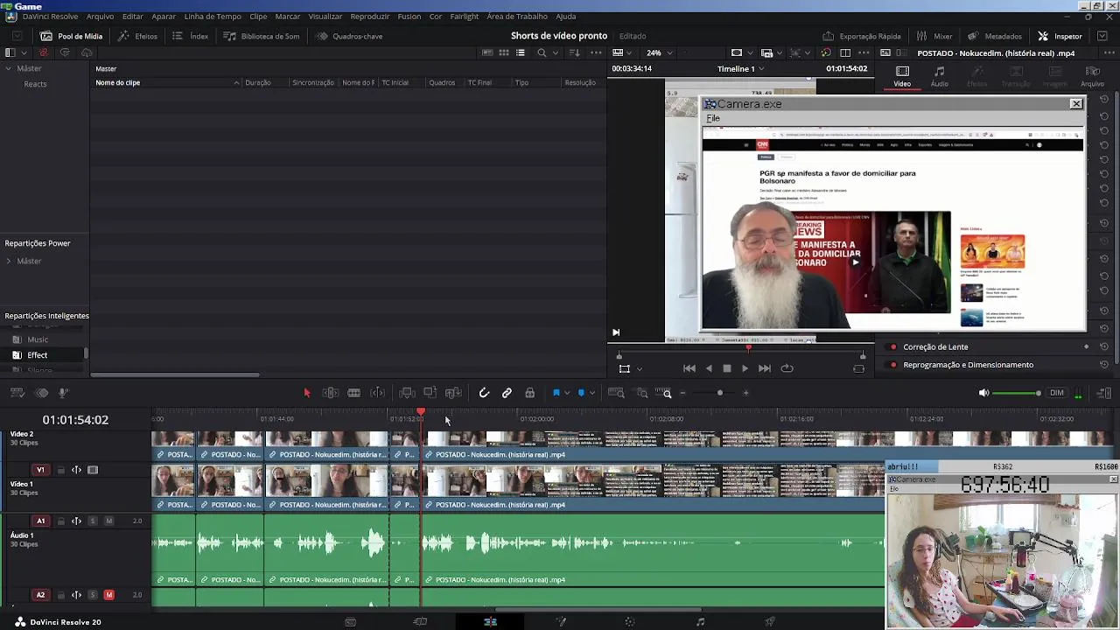Toggle Linked Selection chain icon
The width and height of the screenshot is (1120, 630).
(507, 393)
